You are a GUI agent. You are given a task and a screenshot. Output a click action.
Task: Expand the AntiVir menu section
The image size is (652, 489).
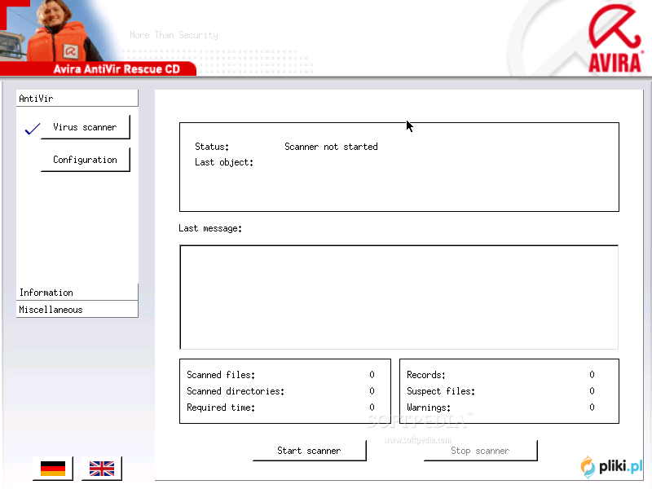77,99
